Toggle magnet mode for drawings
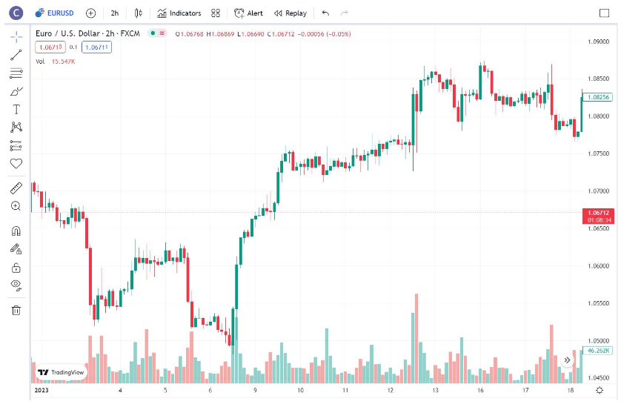 (16, 231)
